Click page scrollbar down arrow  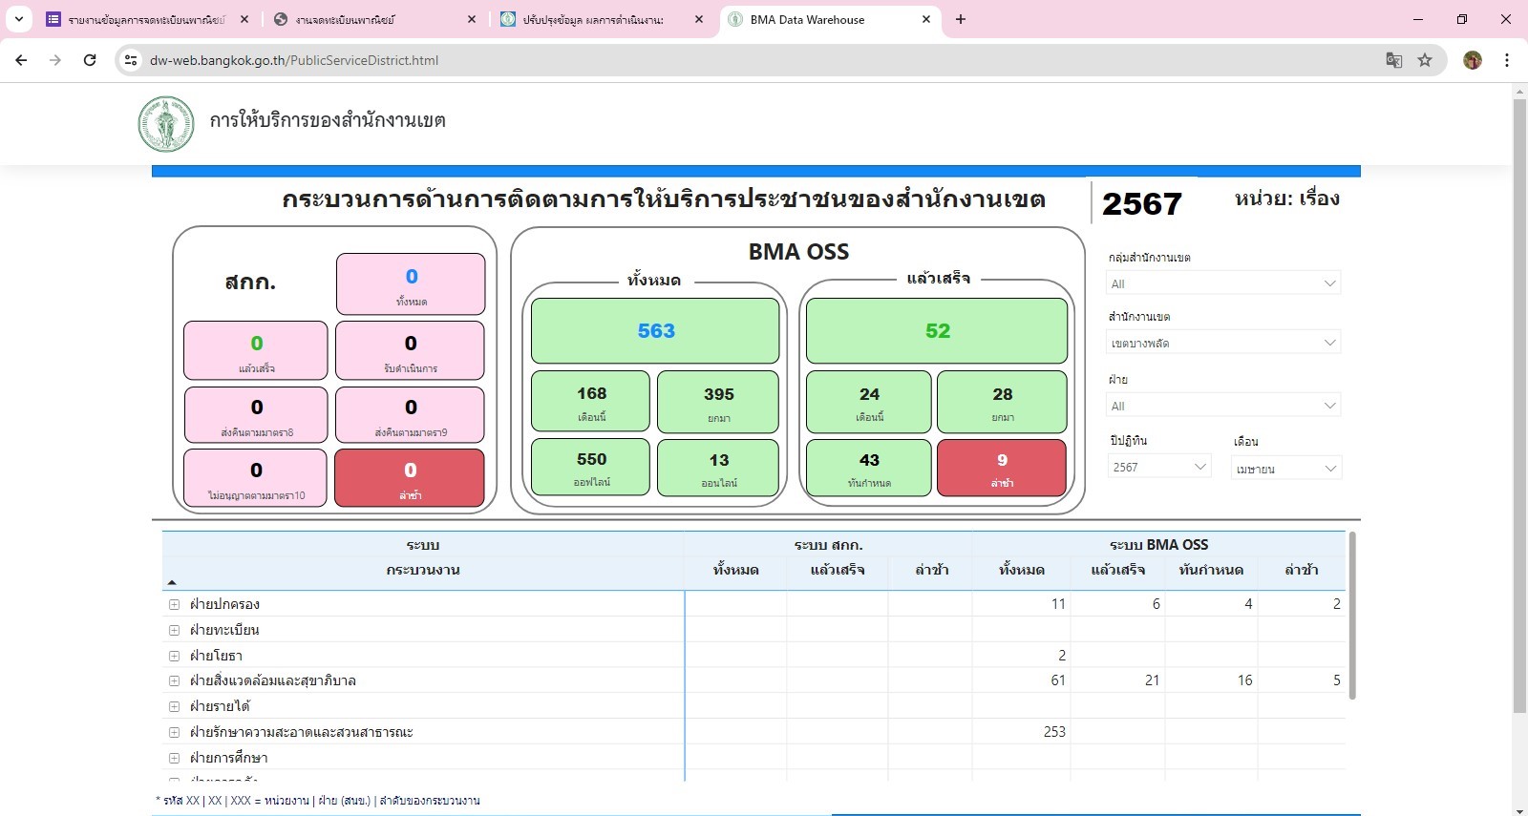(x=1519, y=809)
